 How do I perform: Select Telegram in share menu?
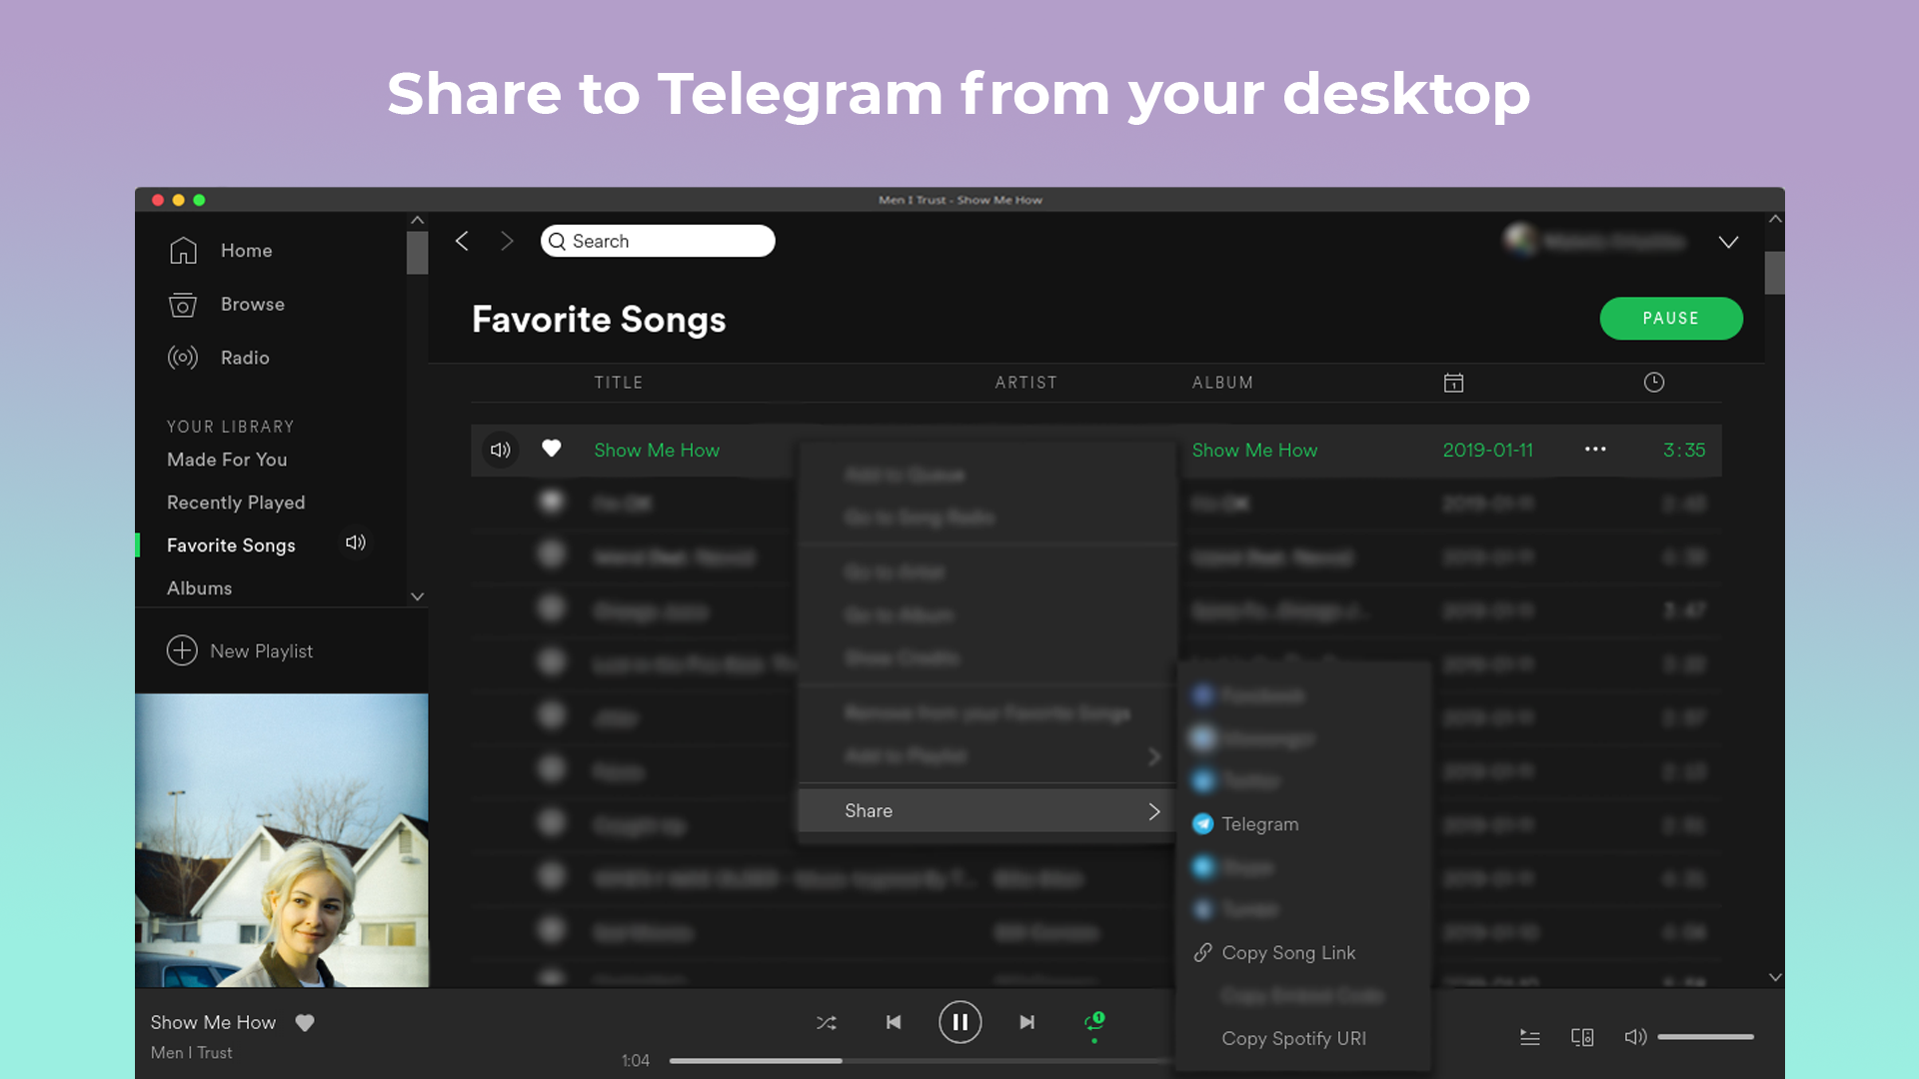click(1259, 824)
